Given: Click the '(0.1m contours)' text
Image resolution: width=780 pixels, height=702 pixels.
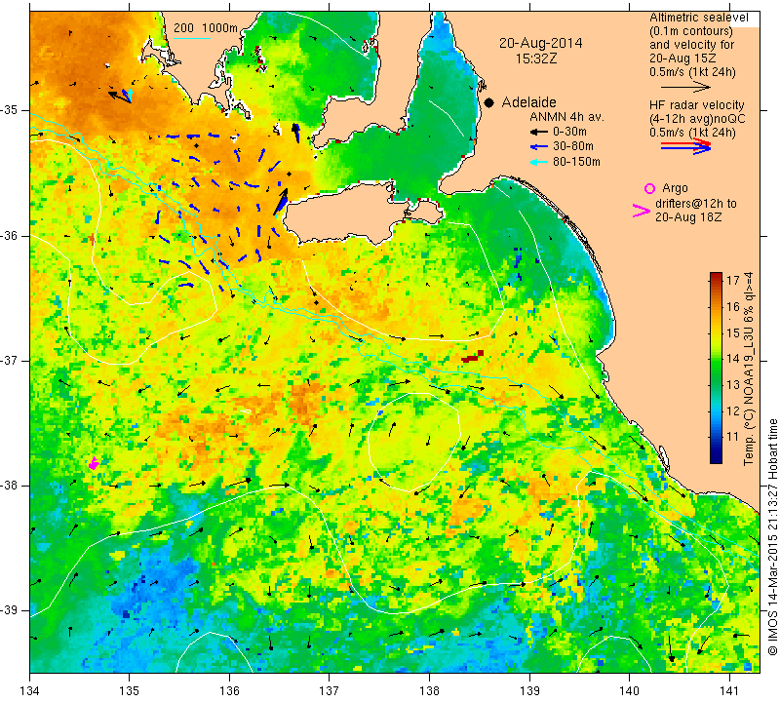Looking at the screenshot, I should pyautogui.click(x=691, y=31).
